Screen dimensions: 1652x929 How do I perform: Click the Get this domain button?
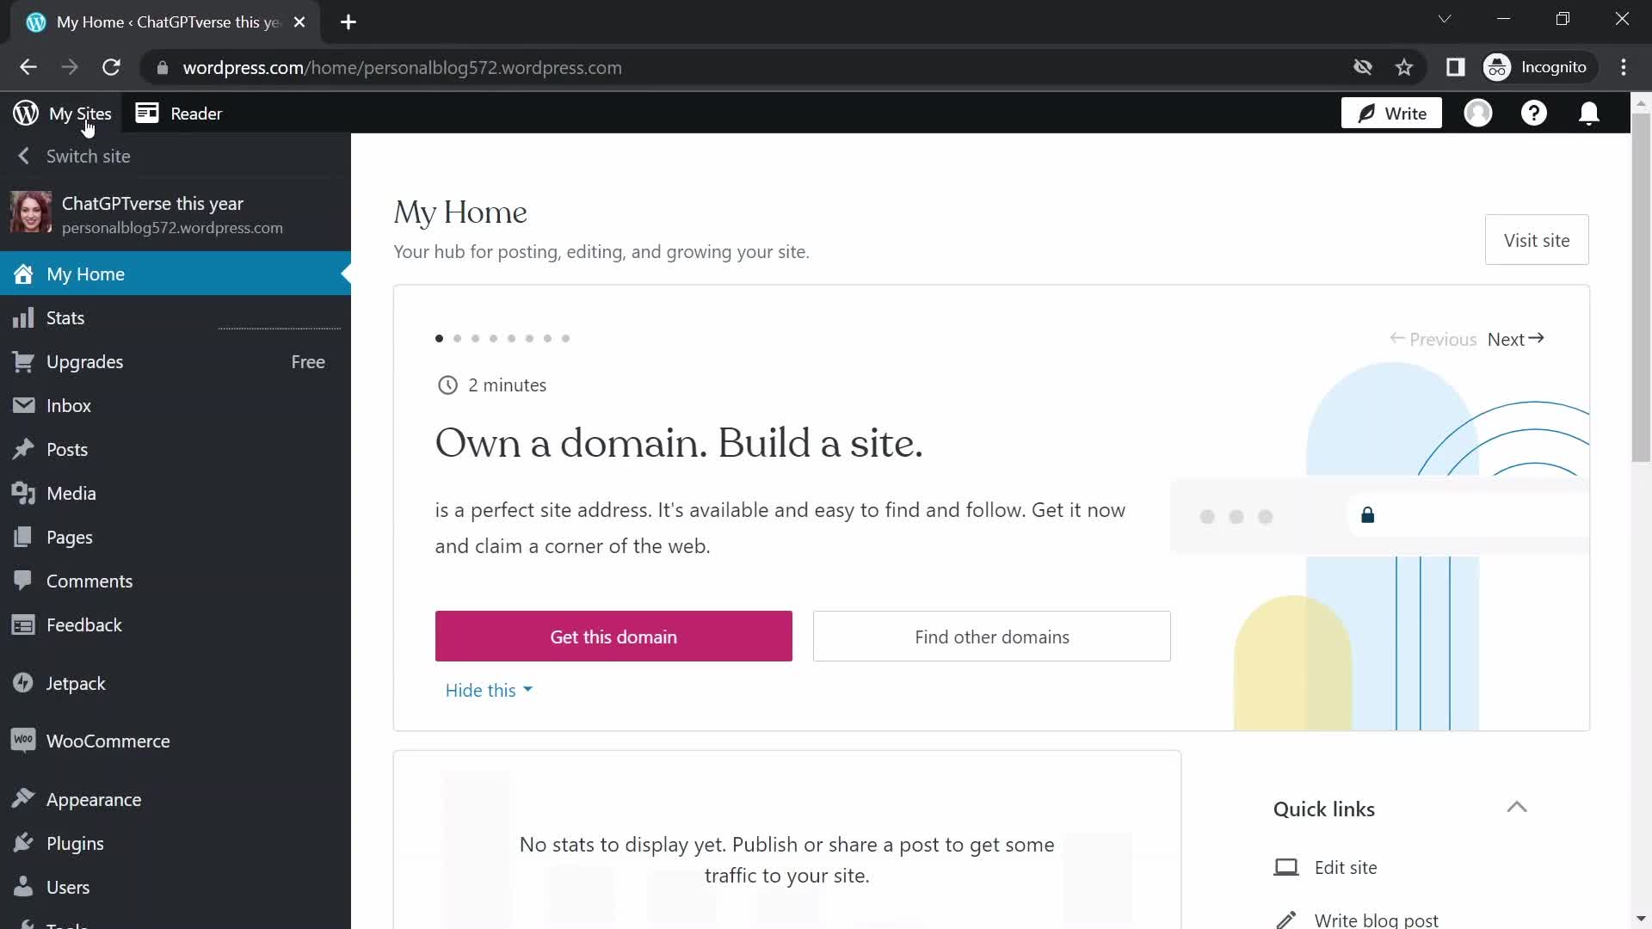(613, 637)
